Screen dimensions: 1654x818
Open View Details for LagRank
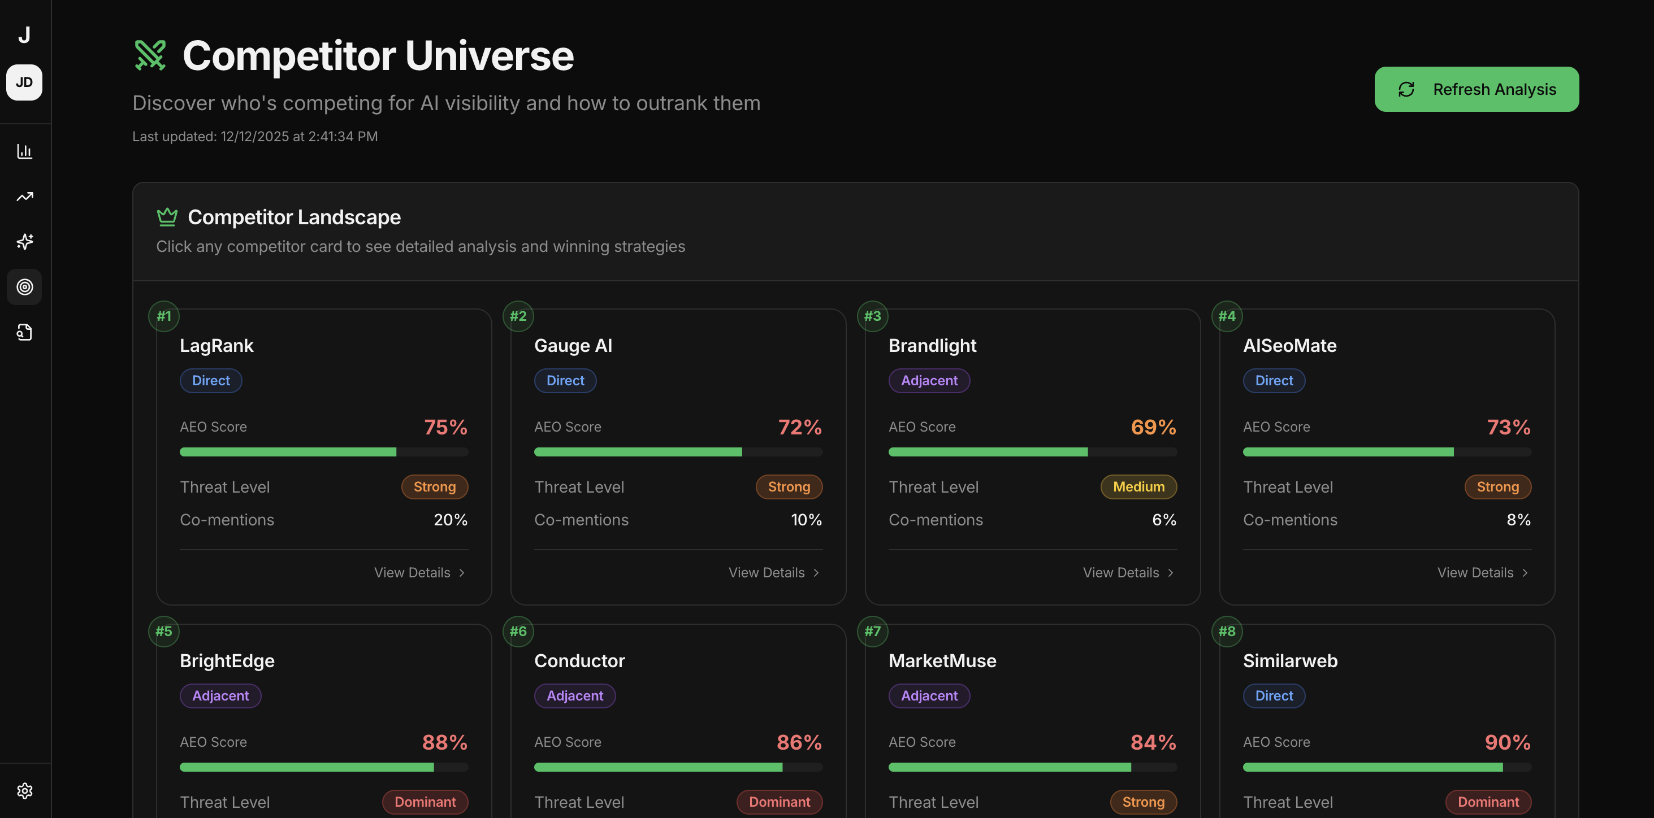(420, 572)
